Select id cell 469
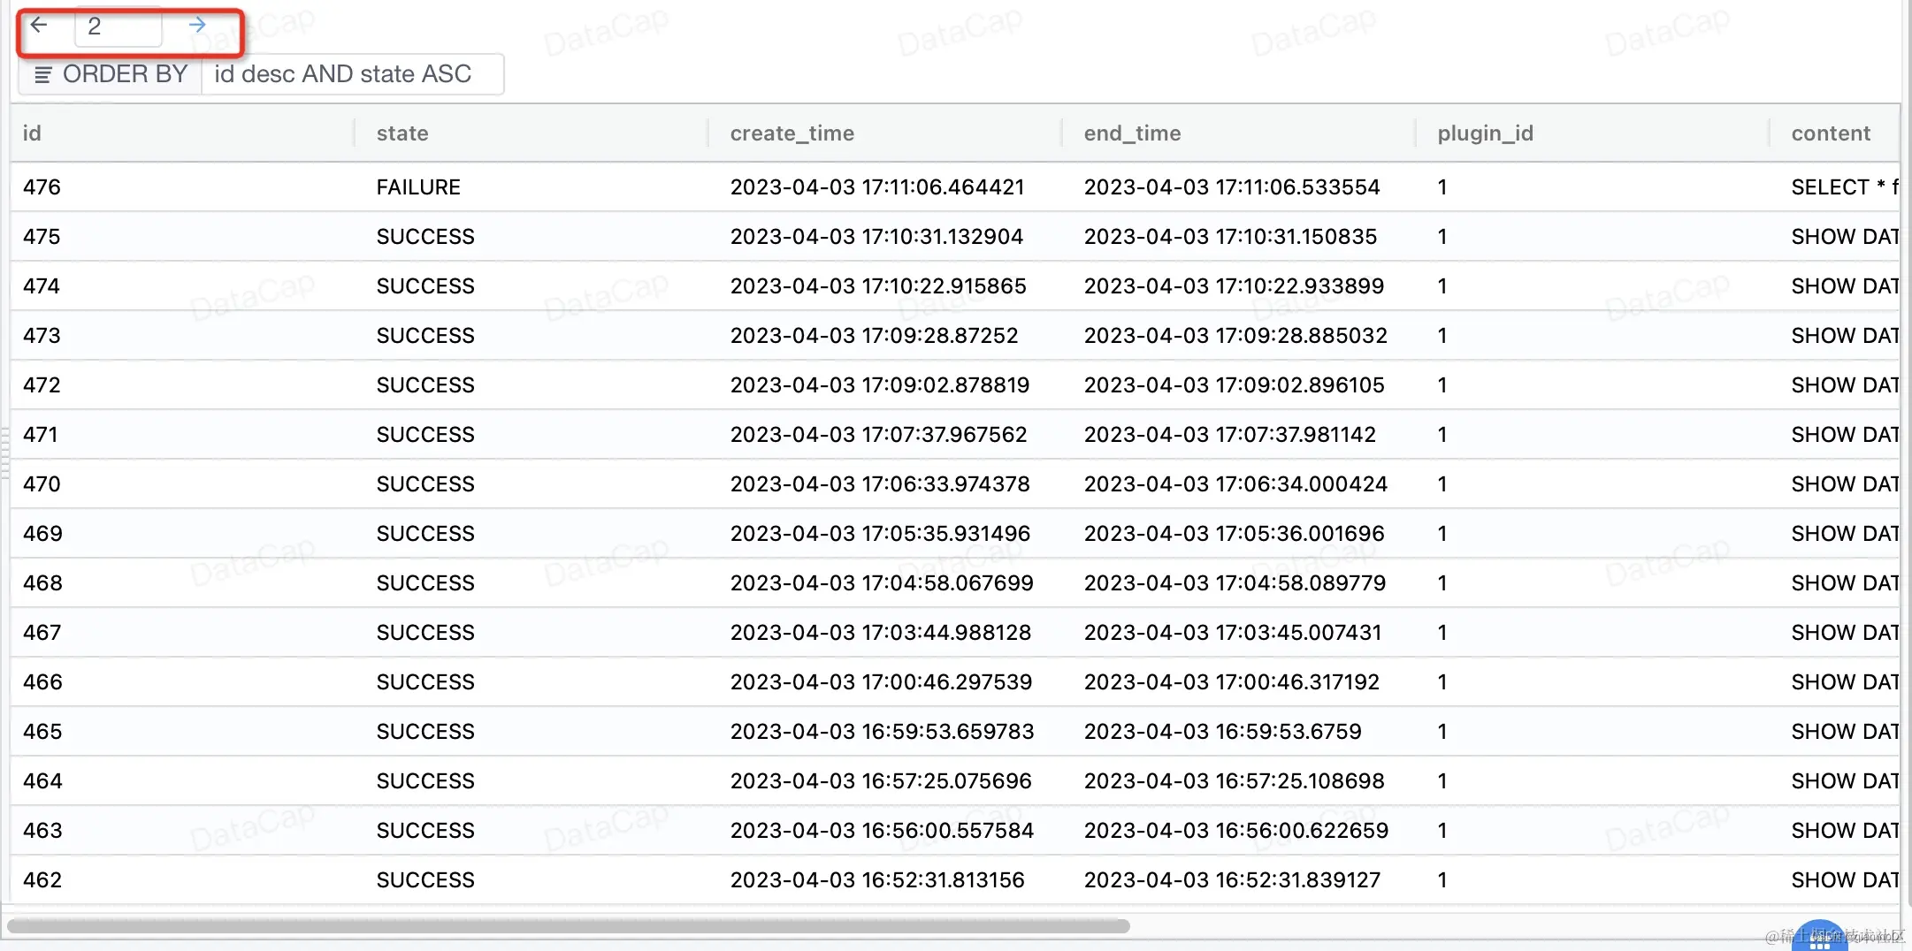This screenshot has height=951, width=1912. click(x=42, y=534)
